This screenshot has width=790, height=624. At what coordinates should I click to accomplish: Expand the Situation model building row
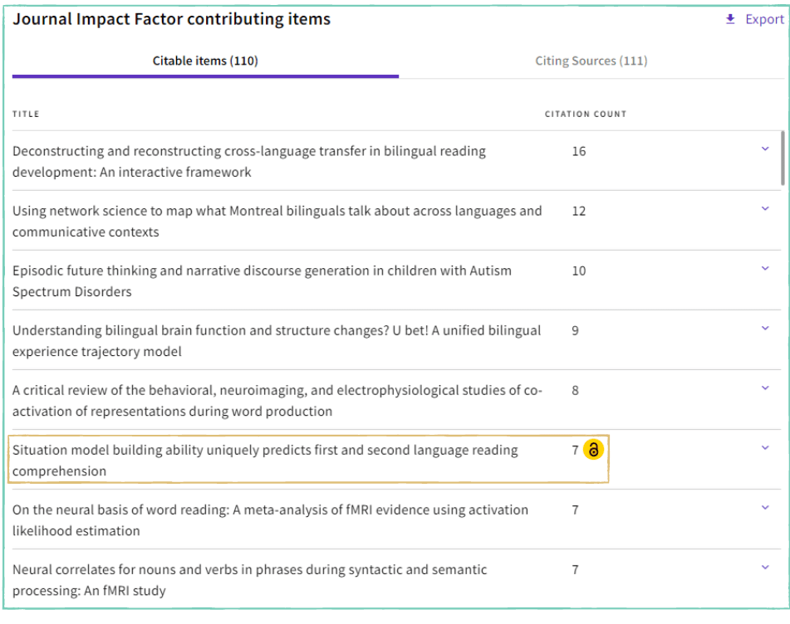[765, 448]
